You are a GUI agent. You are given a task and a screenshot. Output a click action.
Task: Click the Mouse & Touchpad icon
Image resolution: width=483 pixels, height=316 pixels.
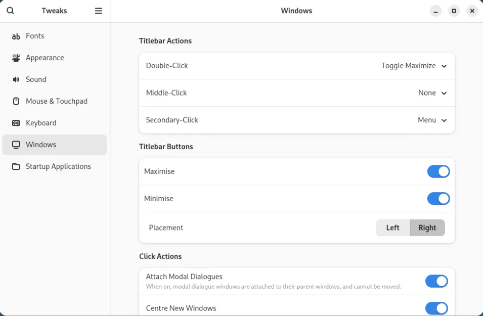point(16,101)
